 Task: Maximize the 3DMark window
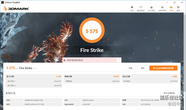pyautogui.click(x=174, y=2)
